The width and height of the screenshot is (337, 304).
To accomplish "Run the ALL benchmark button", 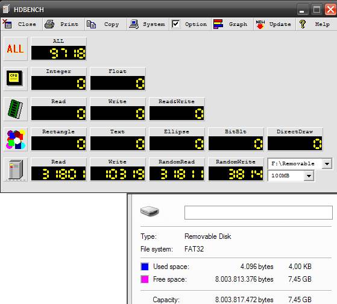I will pyautogui.click(x=16, y=49).
